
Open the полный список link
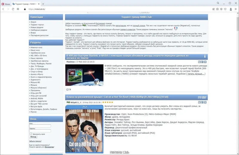[139, 25]
